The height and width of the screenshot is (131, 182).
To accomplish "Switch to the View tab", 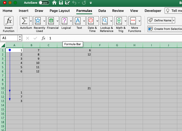I will (134, 11).
